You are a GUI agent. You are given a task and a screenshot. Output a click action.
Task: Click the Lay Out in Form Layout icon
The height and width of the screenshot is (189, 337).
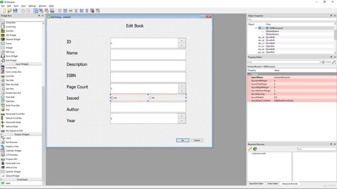[87, 10]
